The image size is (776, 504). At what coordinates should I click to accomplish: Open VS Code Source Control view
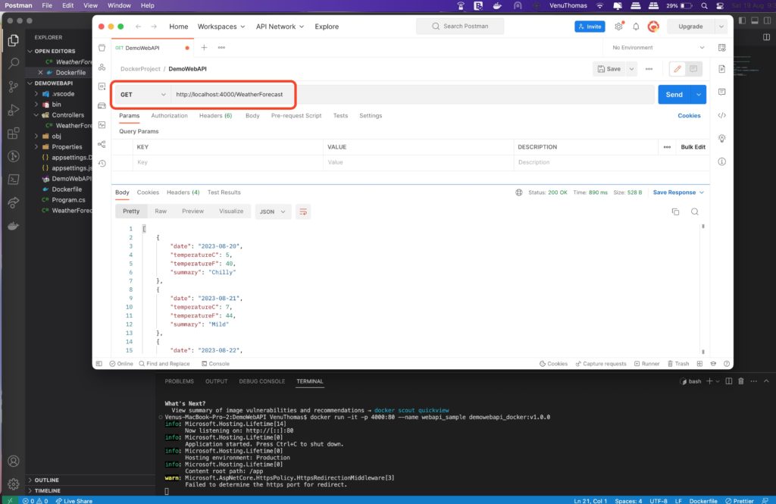pos(14,86)
